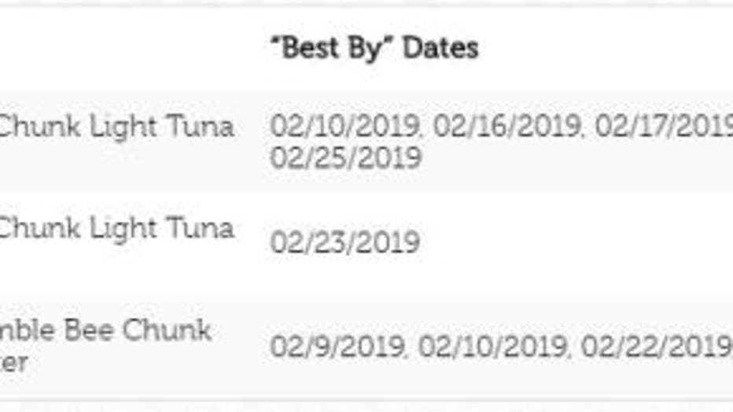Click the 02/23/2019 best-by date
The width and height of the screenshot is (733, 412).
345,242
